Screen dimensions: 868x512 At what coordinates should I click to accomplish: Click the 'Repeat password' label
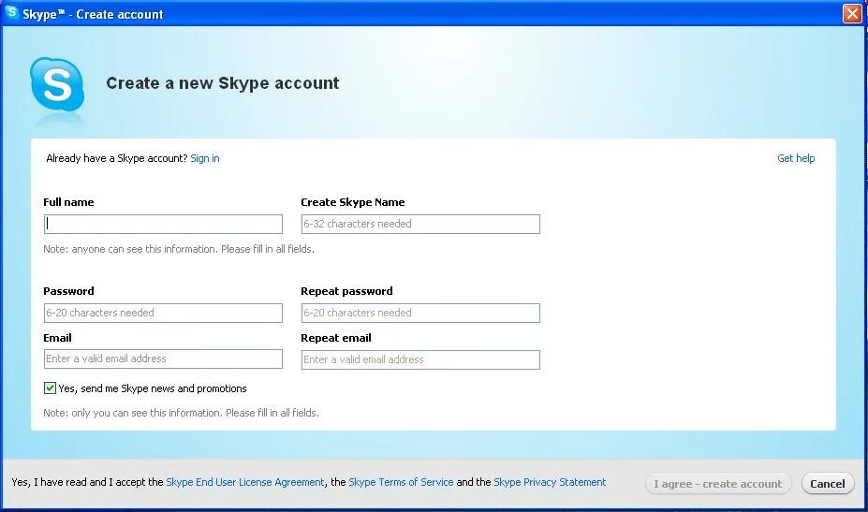(x=346, y=291)
